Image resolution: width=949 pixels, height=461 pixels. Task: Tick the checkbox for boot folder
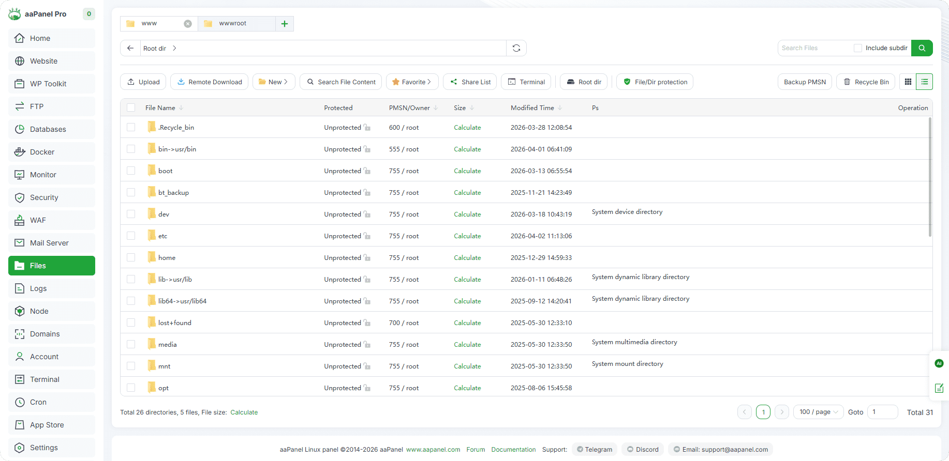point(131,171)
